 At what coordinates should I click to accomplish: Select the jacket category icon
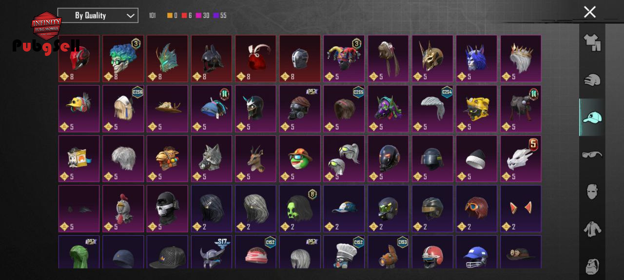tap(592, 229)
